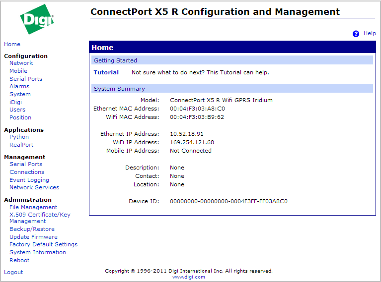Navigate to Users configuration
This screenshot has height=282, width=381.
click(17, 110)
